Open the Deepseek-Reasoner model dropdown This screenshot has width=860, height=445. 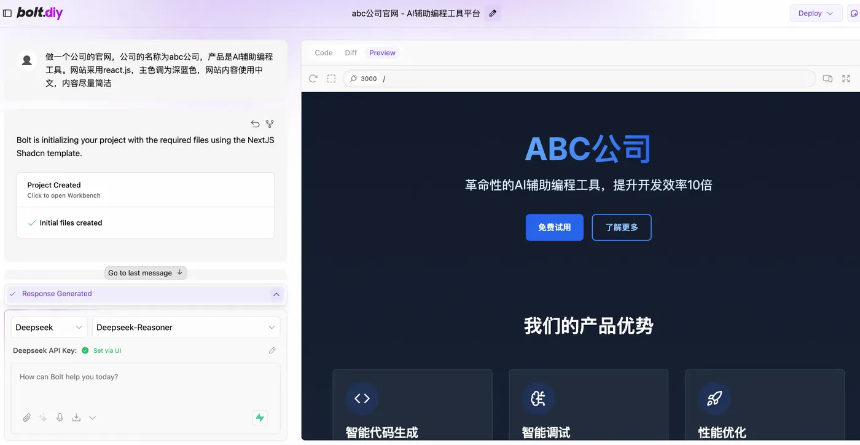186,328
